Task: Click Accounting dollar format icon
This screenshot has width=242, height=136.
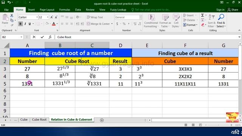Action: point(117,24)
